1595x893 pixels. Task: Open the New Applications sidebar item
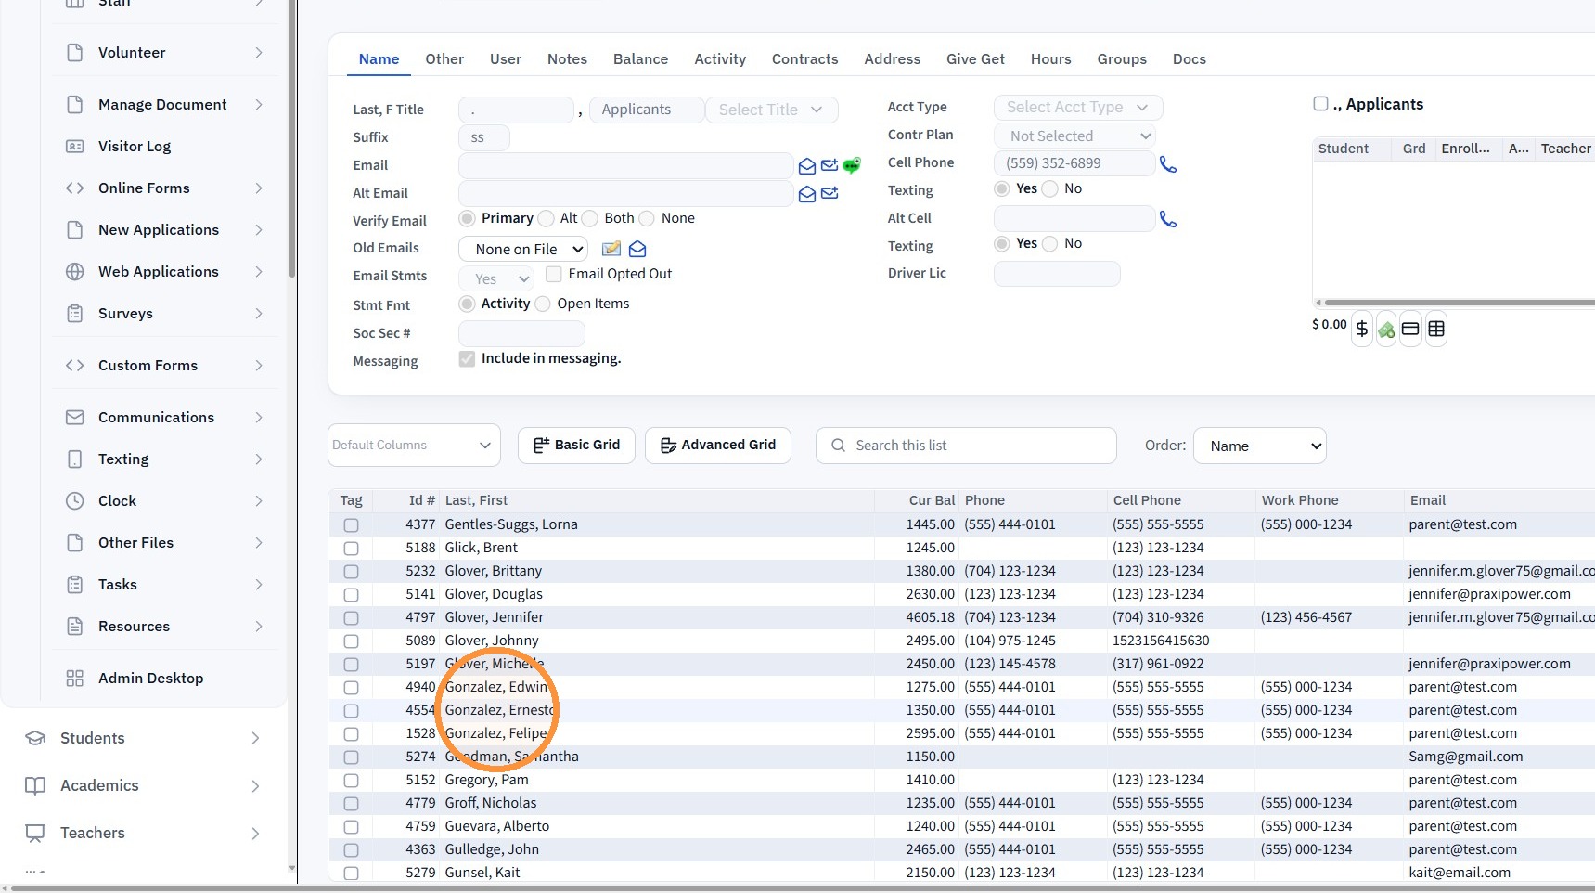164,229
